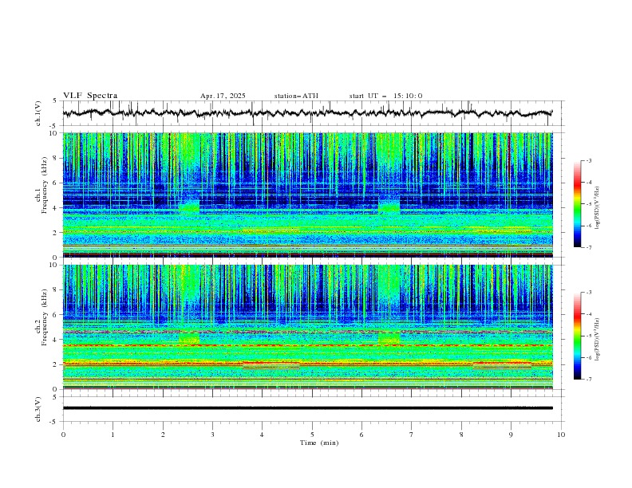Click the upper color bar's log(PSD) label
632x488 pixels.
(598, 208)
